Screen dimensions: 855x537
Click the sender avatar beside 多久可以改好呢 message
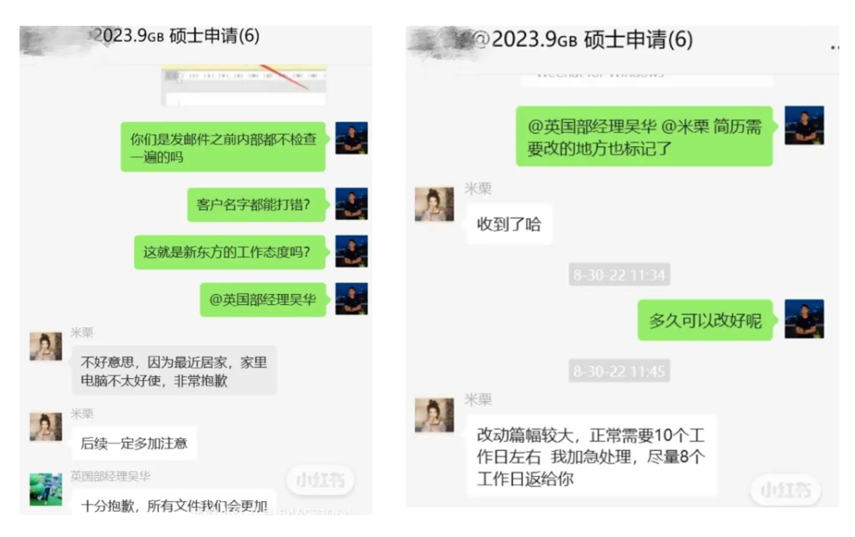pos(804,318)
